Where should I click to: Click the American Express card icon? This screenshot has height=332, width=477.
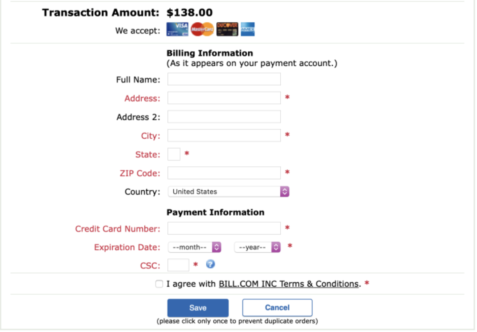248,29
